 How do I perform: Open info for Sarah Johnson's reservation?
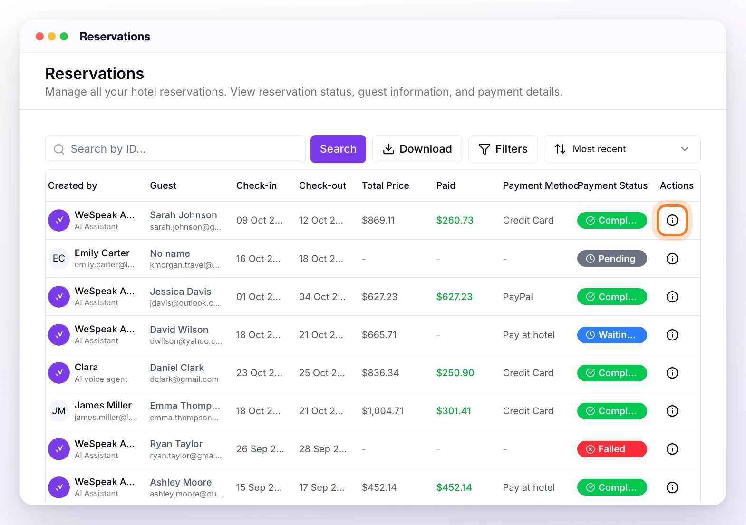coord(672,220)
